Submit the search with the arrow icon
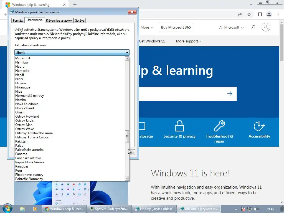The width and height of the screenshot is (284, 213). 230,94
